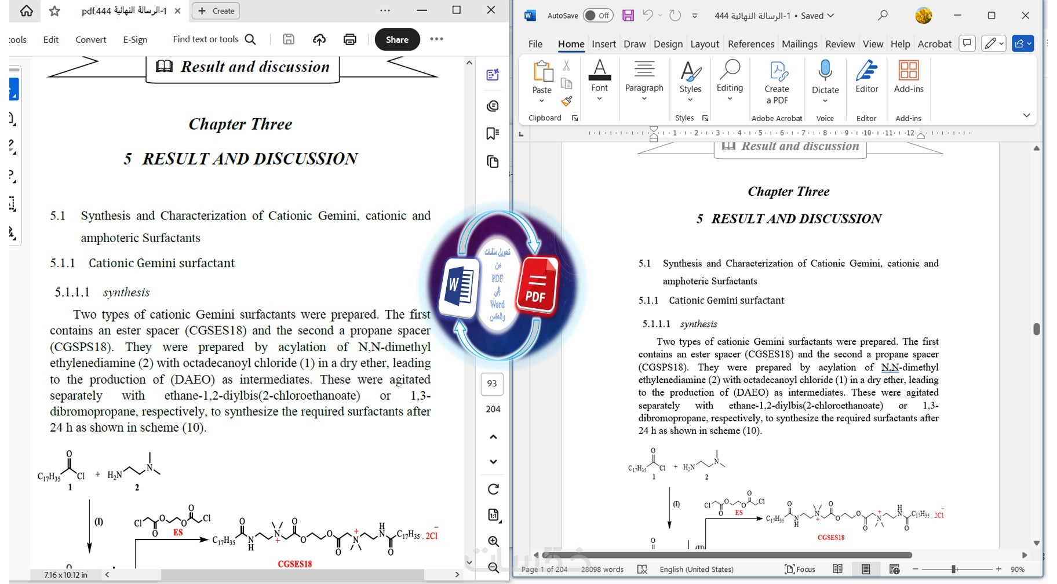Click the page number field showing 93
Screen dimensions: 1057x584
[492, 384]
